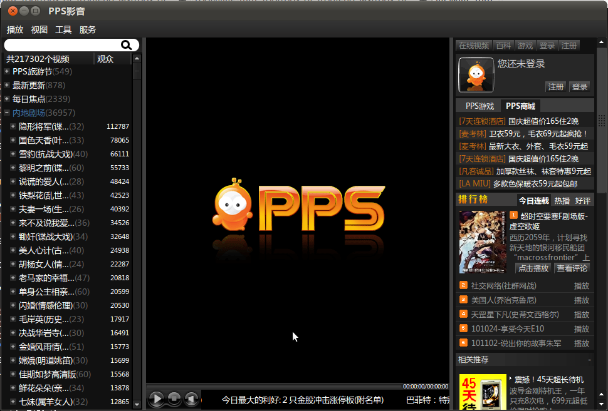Stop playback using the stop button
The image size is (608, 411).
174,398
